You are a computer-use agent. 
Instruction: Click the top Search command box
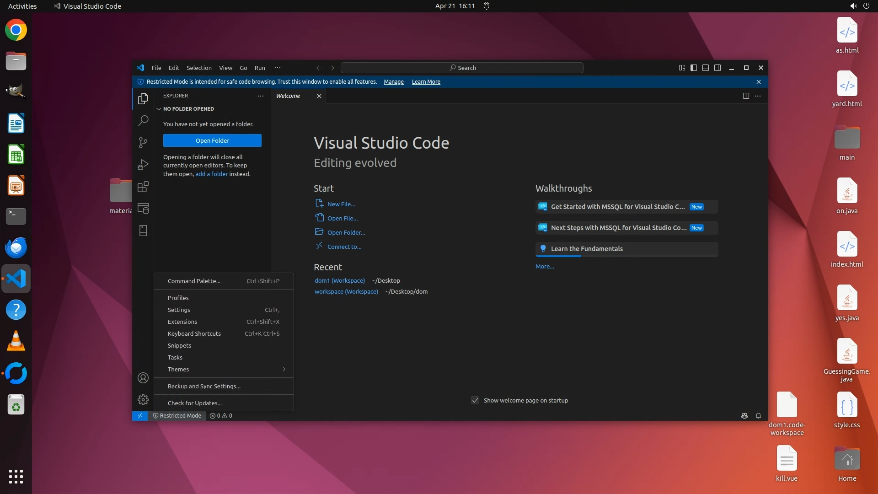[462, 68]
